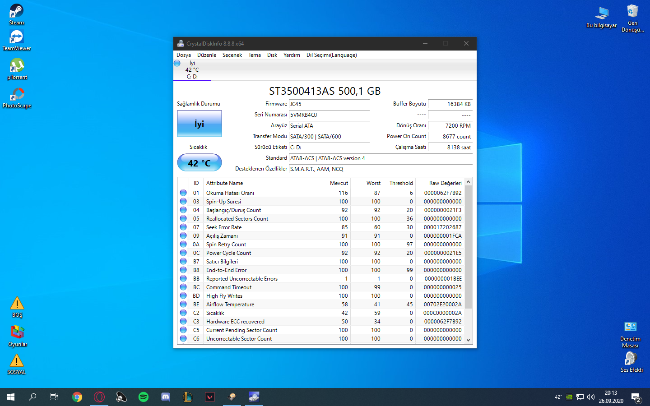Open TeamViewer desktop shortcut
The width and height of the screenshot is (650, 406).
[16, 40]
